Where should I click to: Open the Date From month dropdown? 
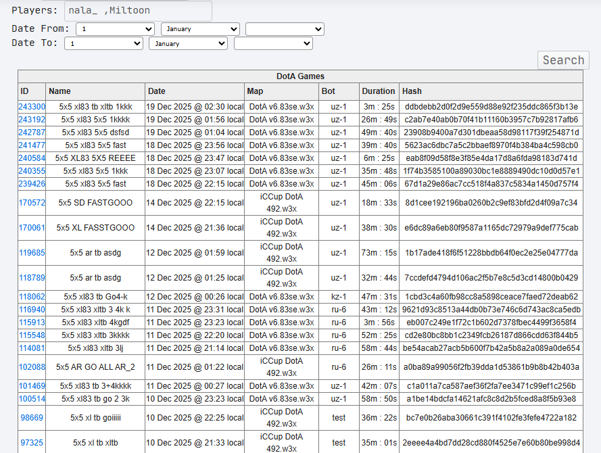coord(200,29)
